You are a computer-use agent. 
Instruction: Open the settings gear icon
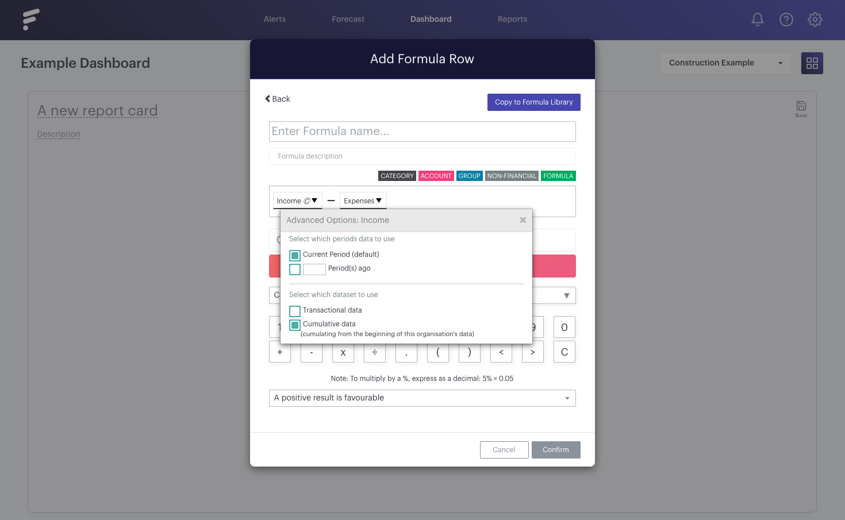point(815,20)
